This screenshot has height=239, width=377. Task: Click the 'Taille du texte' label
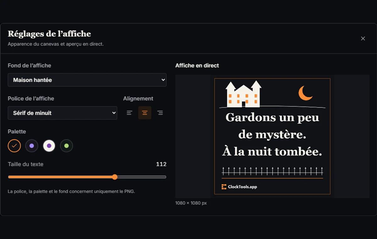25,164
